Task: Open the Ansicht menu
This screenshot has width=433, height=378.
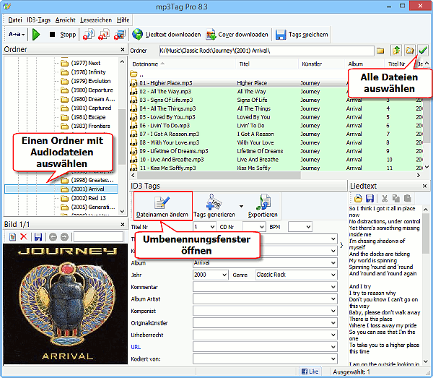Action: [x=65, y=20]
